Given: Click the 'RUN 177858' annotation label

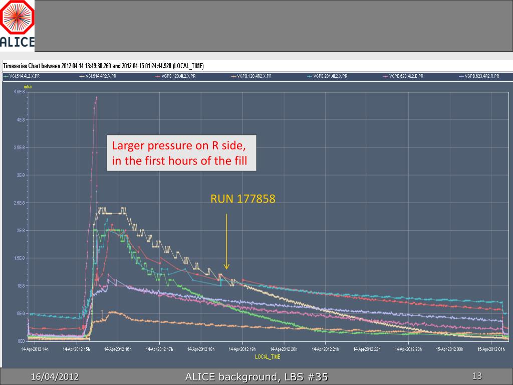Looking at the screenshot, I should pyautogui.click(x=243, y=199).
